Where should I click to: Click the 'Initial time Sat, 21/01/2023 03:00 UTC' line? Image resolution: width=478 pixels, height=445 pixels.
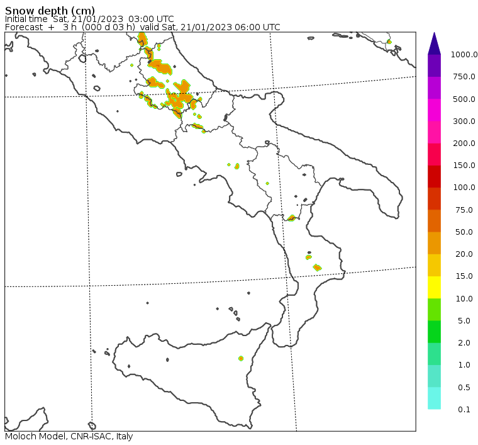pyautogui.click(x=89, y=20)
